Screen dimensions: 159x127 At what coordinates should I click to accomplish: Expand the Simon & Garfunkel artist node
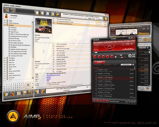coord(5,71)
